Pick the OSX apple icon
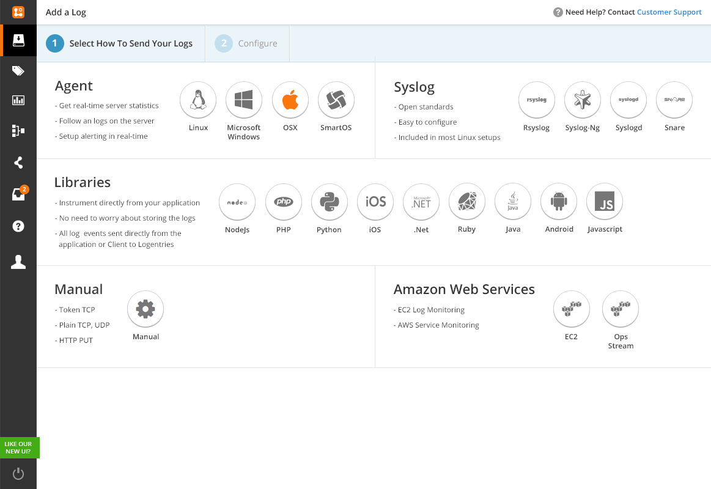711x489 pixels. (290, 100)
